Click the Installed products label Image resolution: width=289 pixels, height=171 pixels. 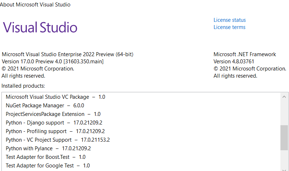[23, 86]
